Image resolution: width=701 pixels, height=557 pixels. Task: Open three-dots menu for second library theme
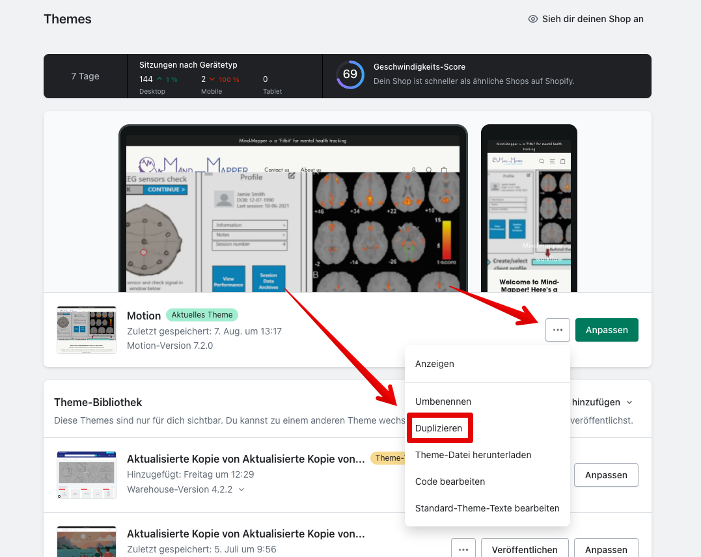(463, 549)
